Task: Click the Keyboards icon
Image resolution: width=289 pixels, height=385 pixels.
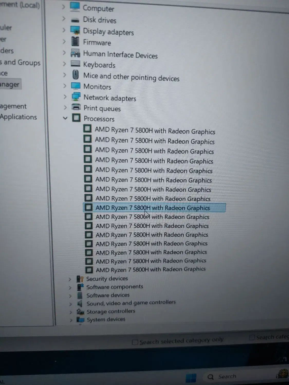Action: 76,63
